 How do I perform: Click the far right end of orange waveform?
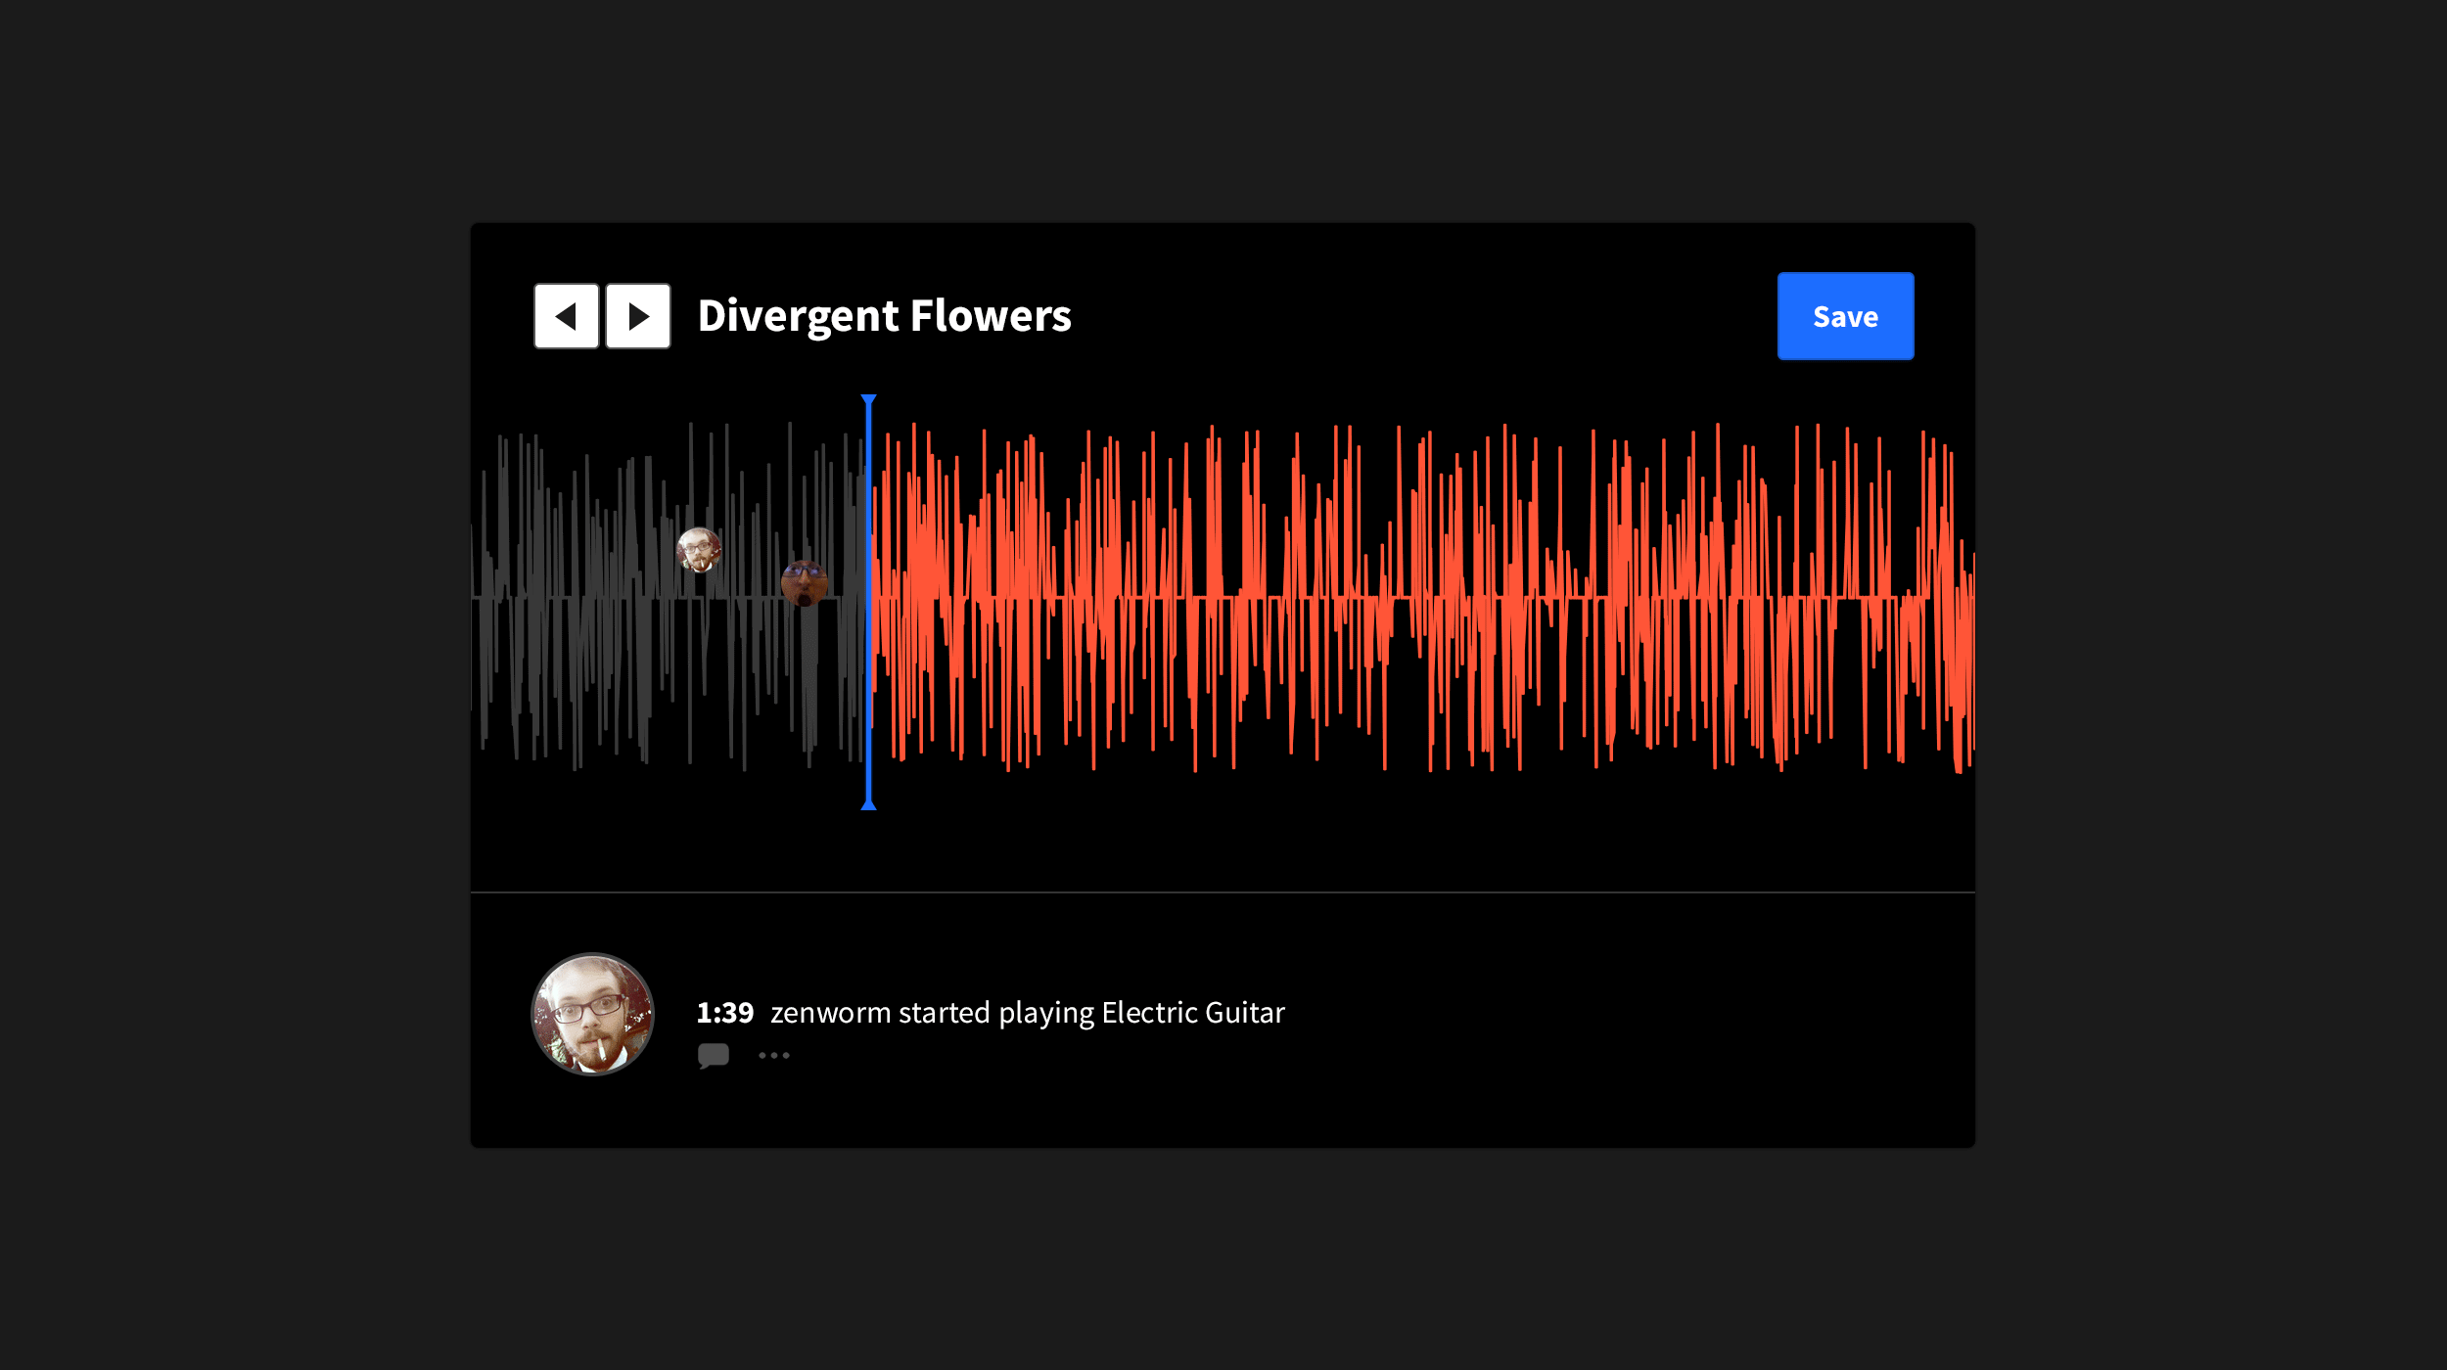pos(1967,597)
